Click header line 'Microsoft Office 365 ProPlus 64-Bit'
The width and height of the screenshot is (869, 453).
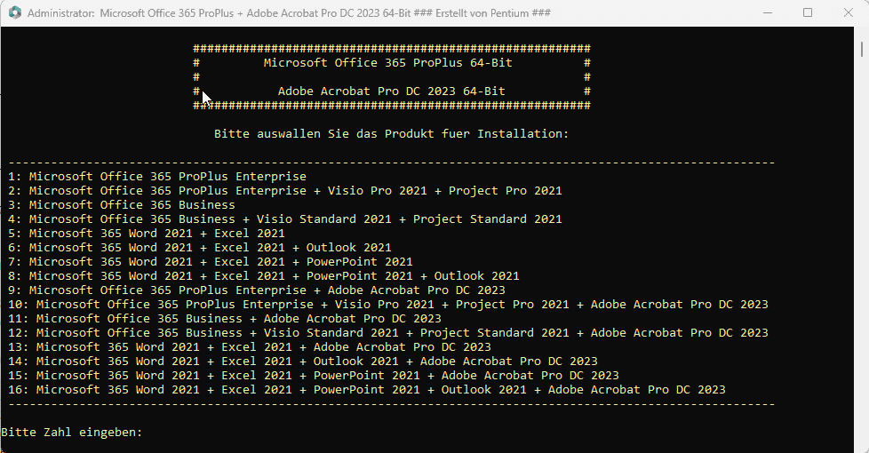[x=388, y=62]
